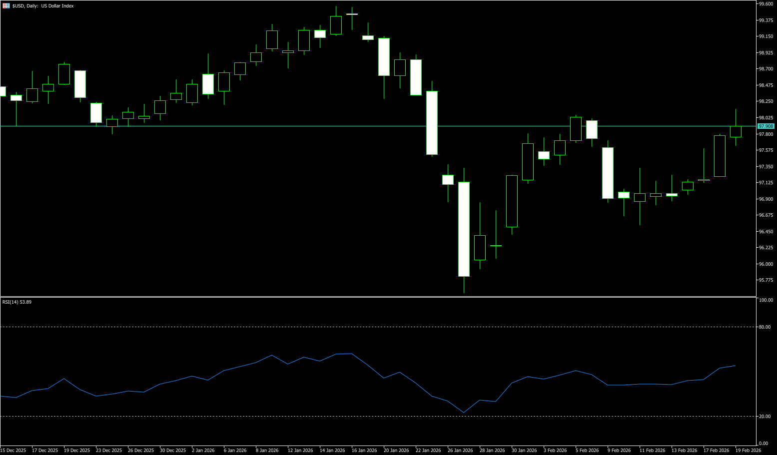
Task: Click the "2 Jan 2026" date label
Action: coord(203,451)
